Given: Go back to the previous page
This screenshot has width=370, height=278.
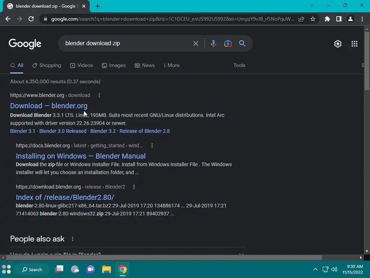Looking at the screenshot, I should coord(8,19).
